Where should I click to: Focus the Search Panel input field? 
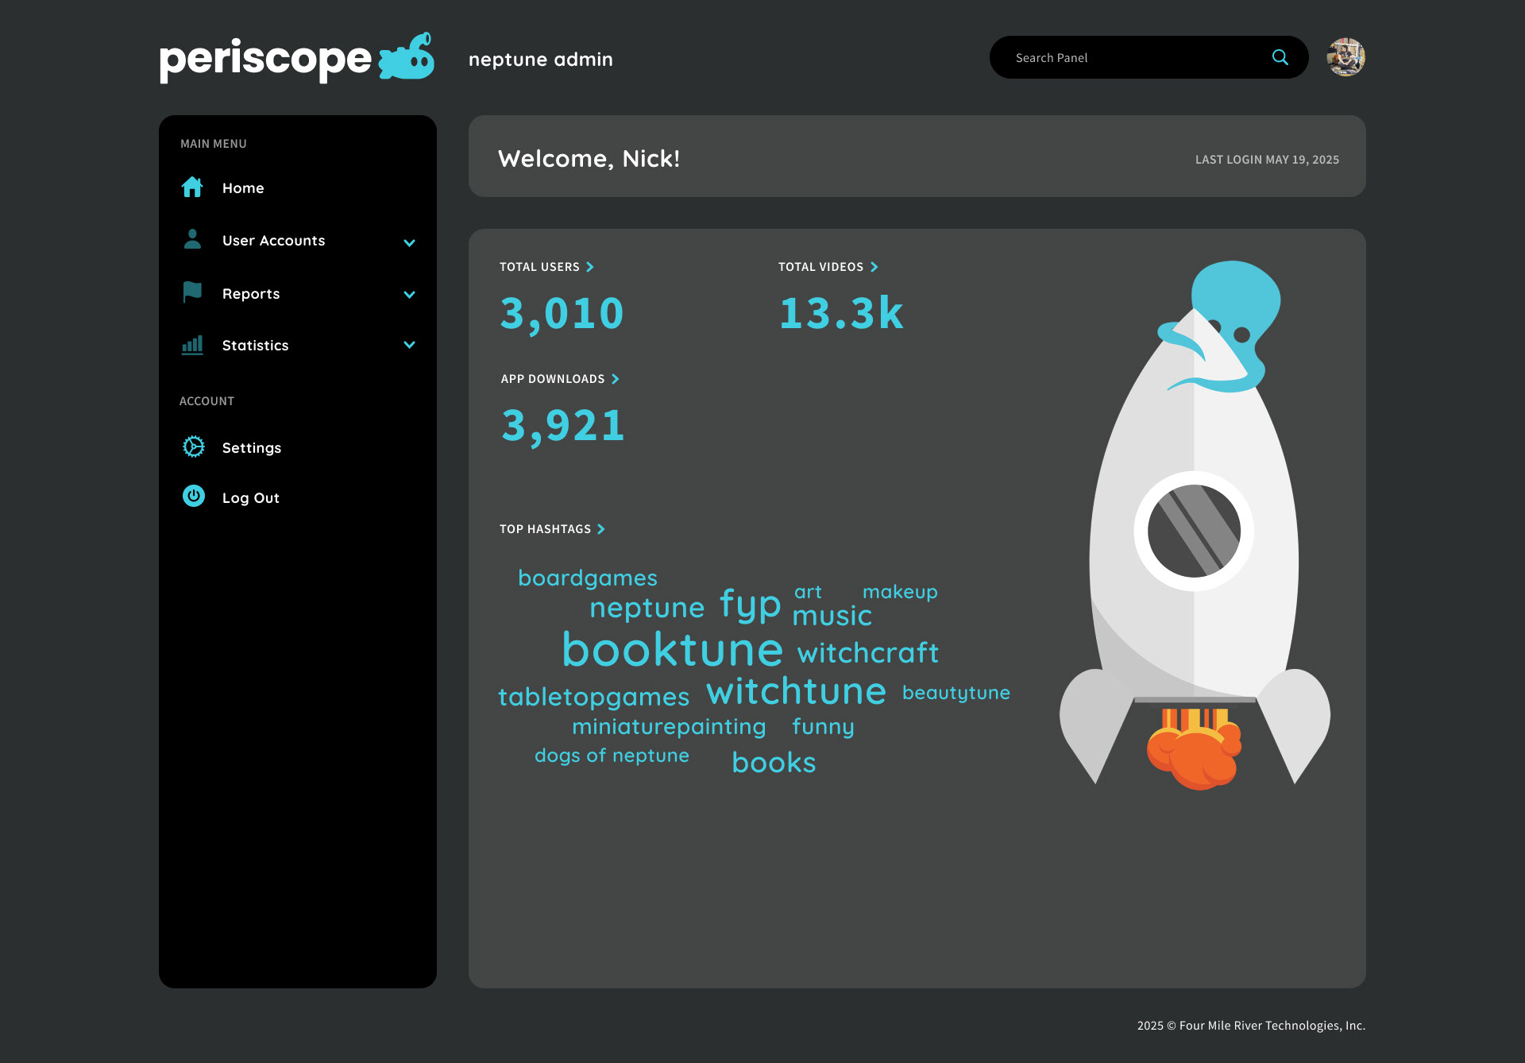1128,58
